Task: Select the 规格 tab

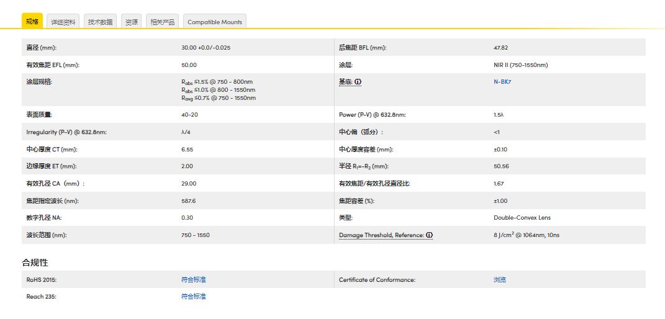Action: (32, 22)
